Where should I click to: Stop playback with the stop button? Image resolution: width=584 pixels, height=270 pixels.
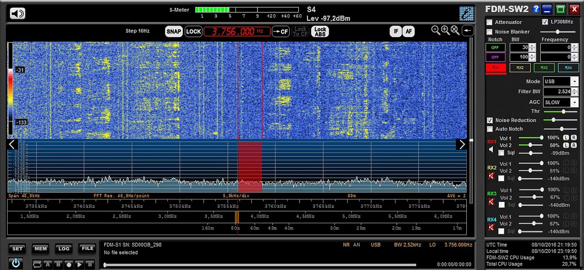point(89,264)
